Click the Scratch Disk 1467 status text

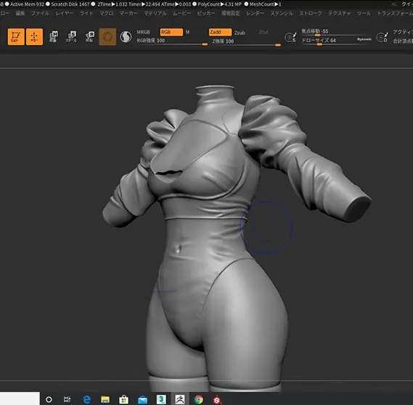coord(70,4)
